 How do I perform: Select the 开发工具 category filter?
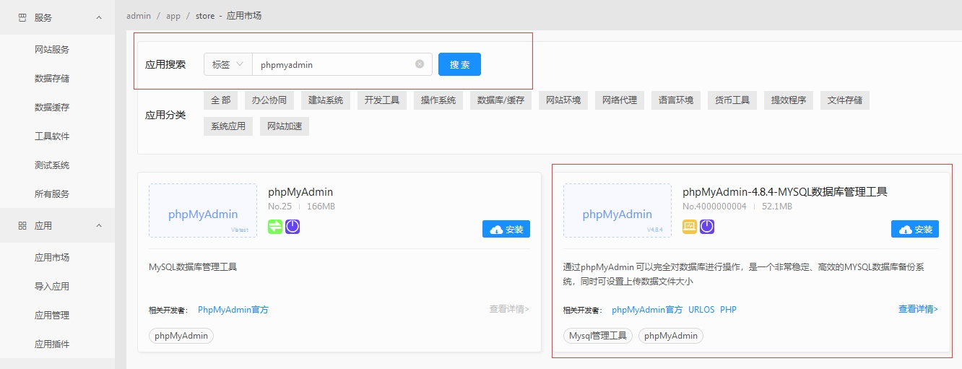[x=382, y=100]
